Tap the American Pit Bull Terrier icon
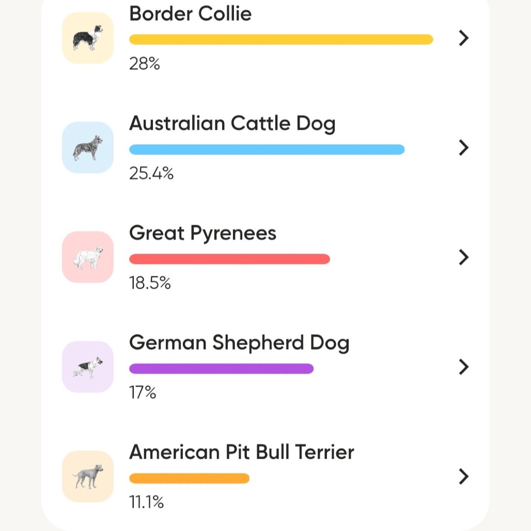This screenshot has width=531, height=531. pyautogui.click(x=88, y=476)
